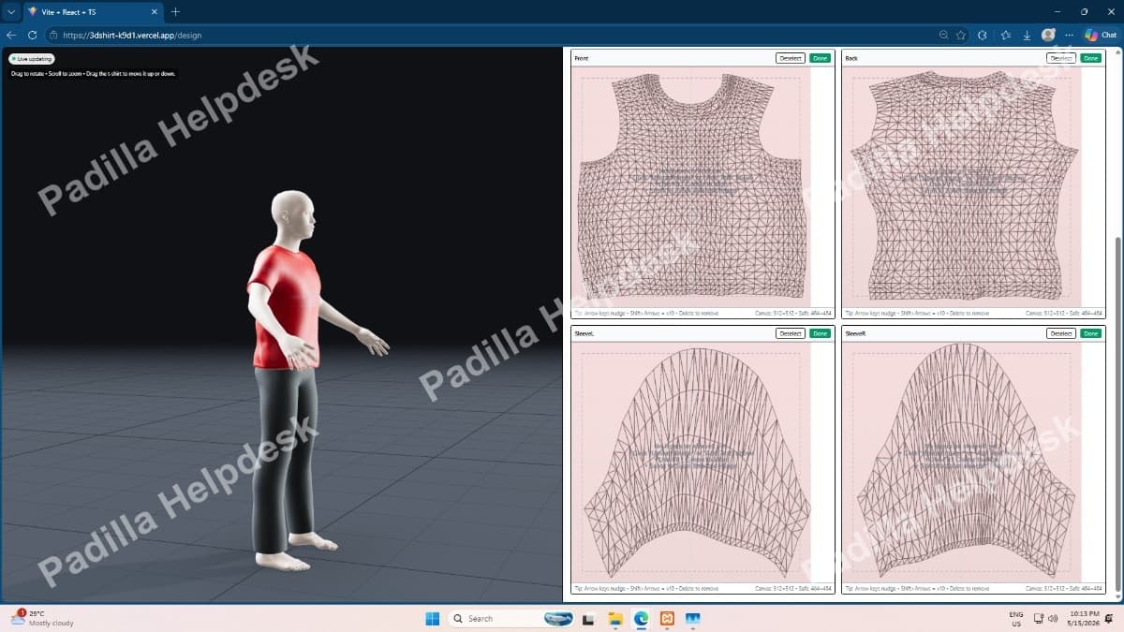
Task: Reload the page with refresh icon
Action: (32, 35)
